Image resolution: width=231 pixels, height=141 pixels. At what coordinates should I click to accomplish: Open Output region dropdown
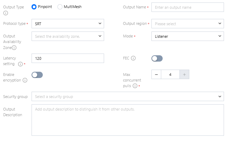tap(188, 24)
